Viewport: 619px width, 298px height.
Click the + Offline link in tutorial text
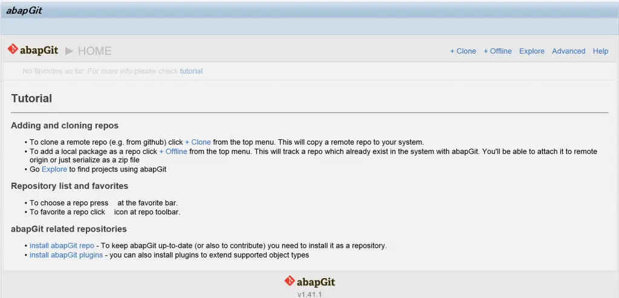tap(173, 151)
